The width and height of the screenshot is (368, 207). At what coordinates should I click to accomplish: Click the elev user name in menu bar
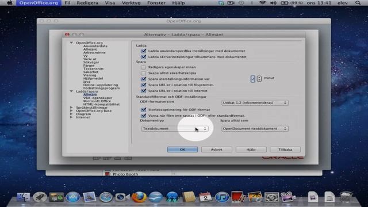pyautogui.click(x=343, y=3)
